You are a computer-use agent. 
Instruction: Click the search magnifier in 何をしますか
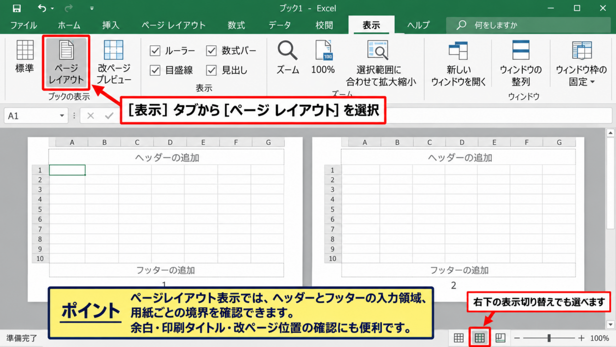pyautogui.click(x=462, y=25)
